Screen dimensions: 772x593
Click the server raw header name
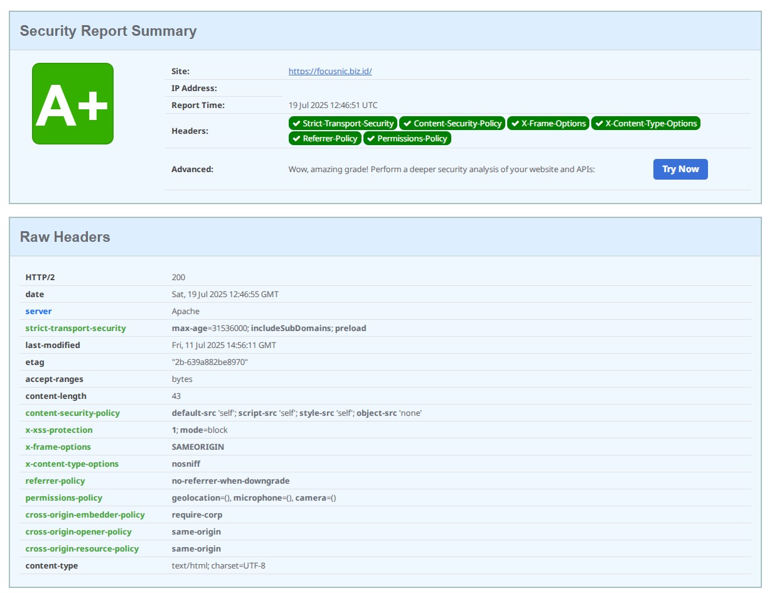pos(38,312)
